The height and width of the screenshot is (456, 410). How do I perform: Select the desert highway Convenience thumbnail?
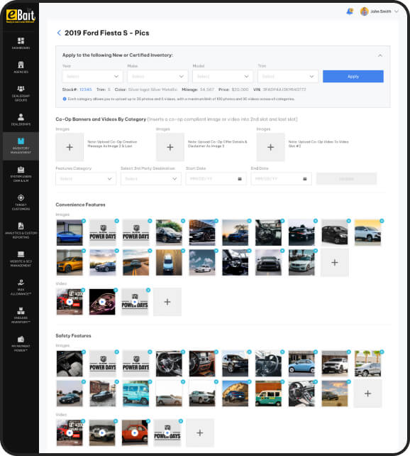pos(136,263)
